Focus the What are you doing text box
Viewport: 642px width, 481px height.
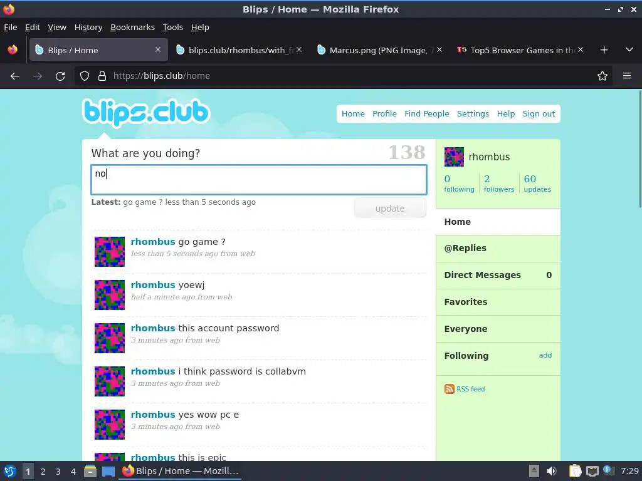coord(259,180)
